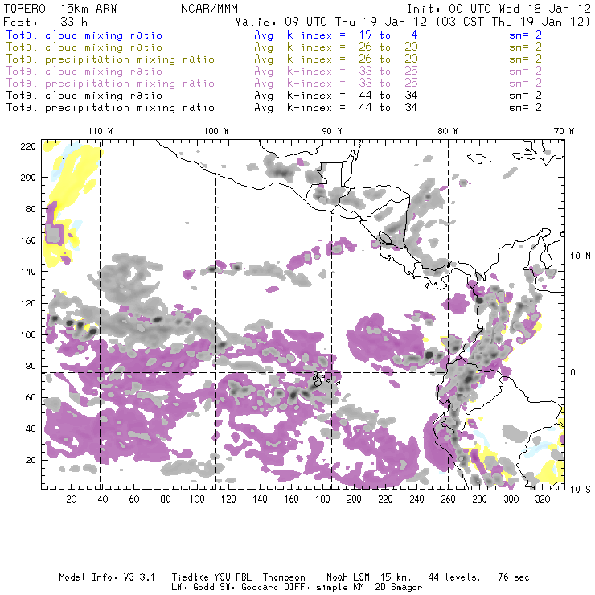Image resolution: width=595 pixels, height=595 pixels.
Task: Click the '44 levels,' footer text
Action: click(x=454, y=577)
